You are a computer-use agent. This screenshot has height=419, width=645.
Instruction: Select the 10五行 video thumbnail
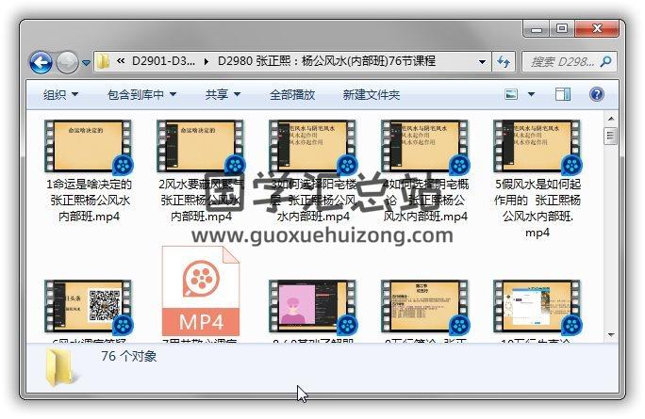(x=537, y=306)
